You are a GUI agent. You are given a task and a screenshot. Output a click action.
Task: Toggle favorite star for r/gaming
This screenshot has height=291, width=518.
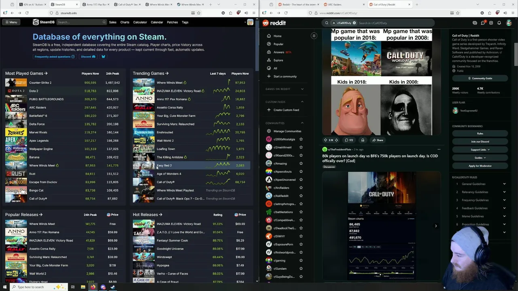coord(301,260)
